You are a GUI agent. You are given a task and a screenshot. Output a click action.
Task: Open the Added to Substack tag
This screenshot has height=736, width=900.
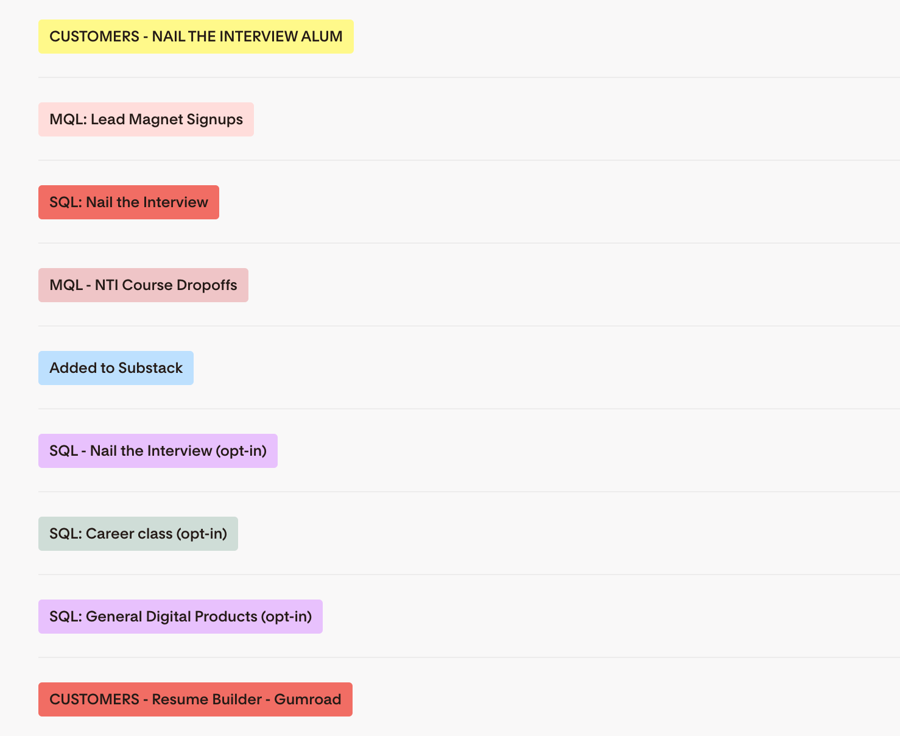click(116, 368)
